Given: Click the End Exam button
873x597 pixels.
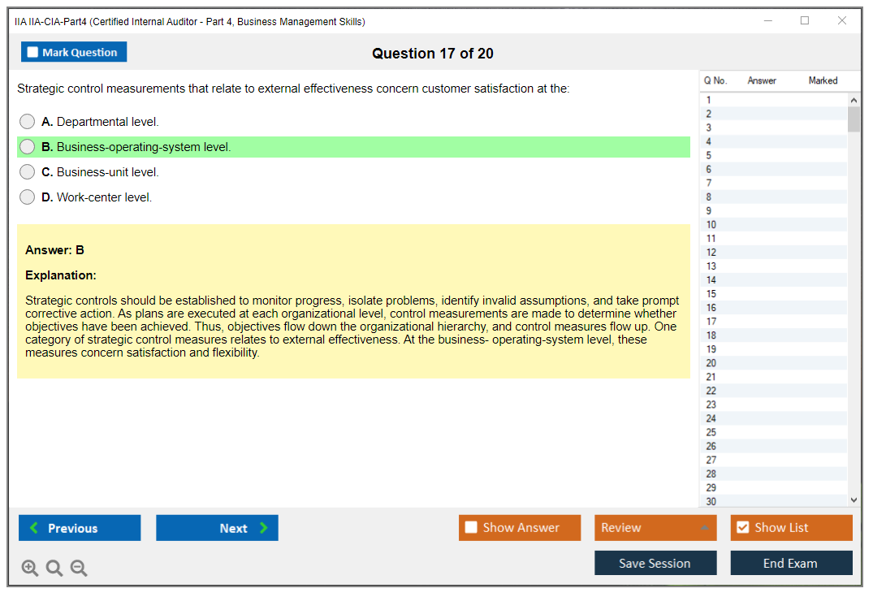Looking at the screenshot, I should click(x=790, y=564).
